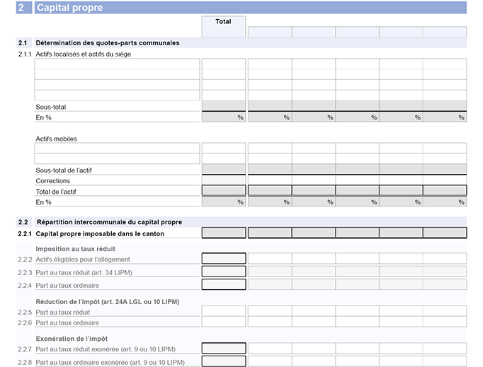Viewport: 483px width, 367px height.
Task: Click the Total cell for first localized asset row
Action: click(223, 64)
